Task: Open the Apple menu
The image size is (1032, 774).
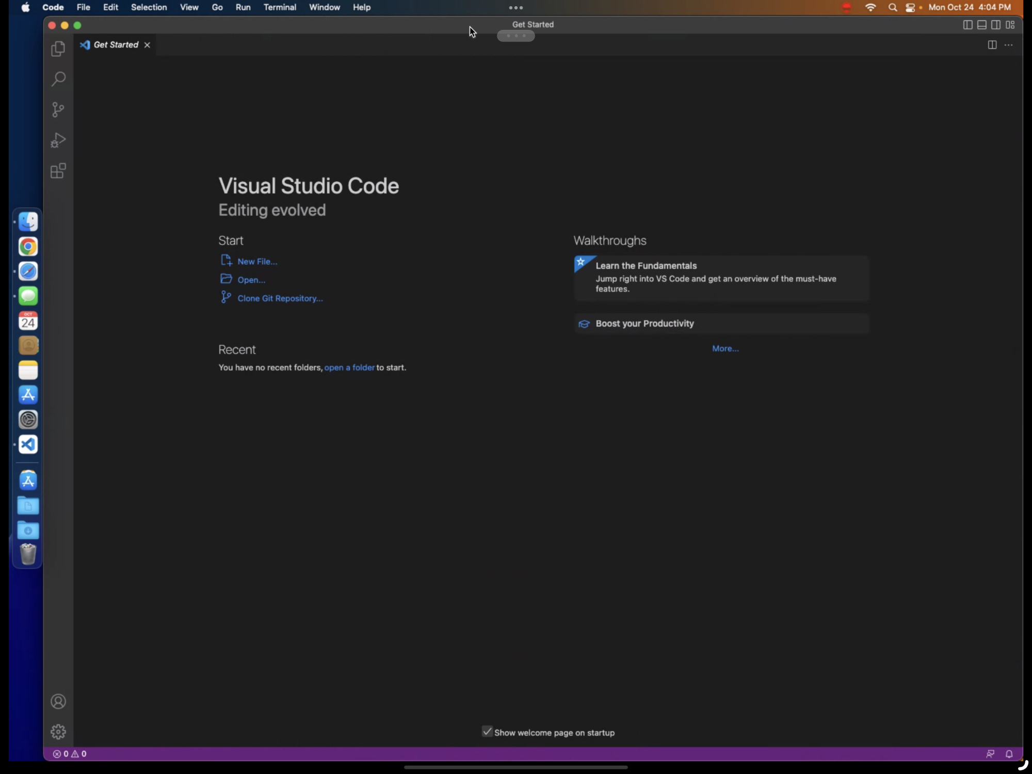Action: 25,7
